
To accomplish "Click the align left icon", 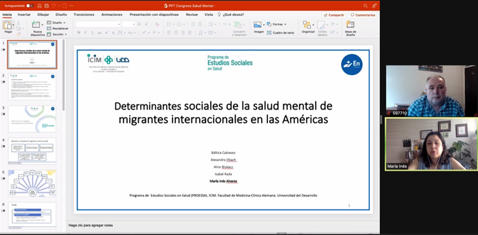I will tap(169, 32).
